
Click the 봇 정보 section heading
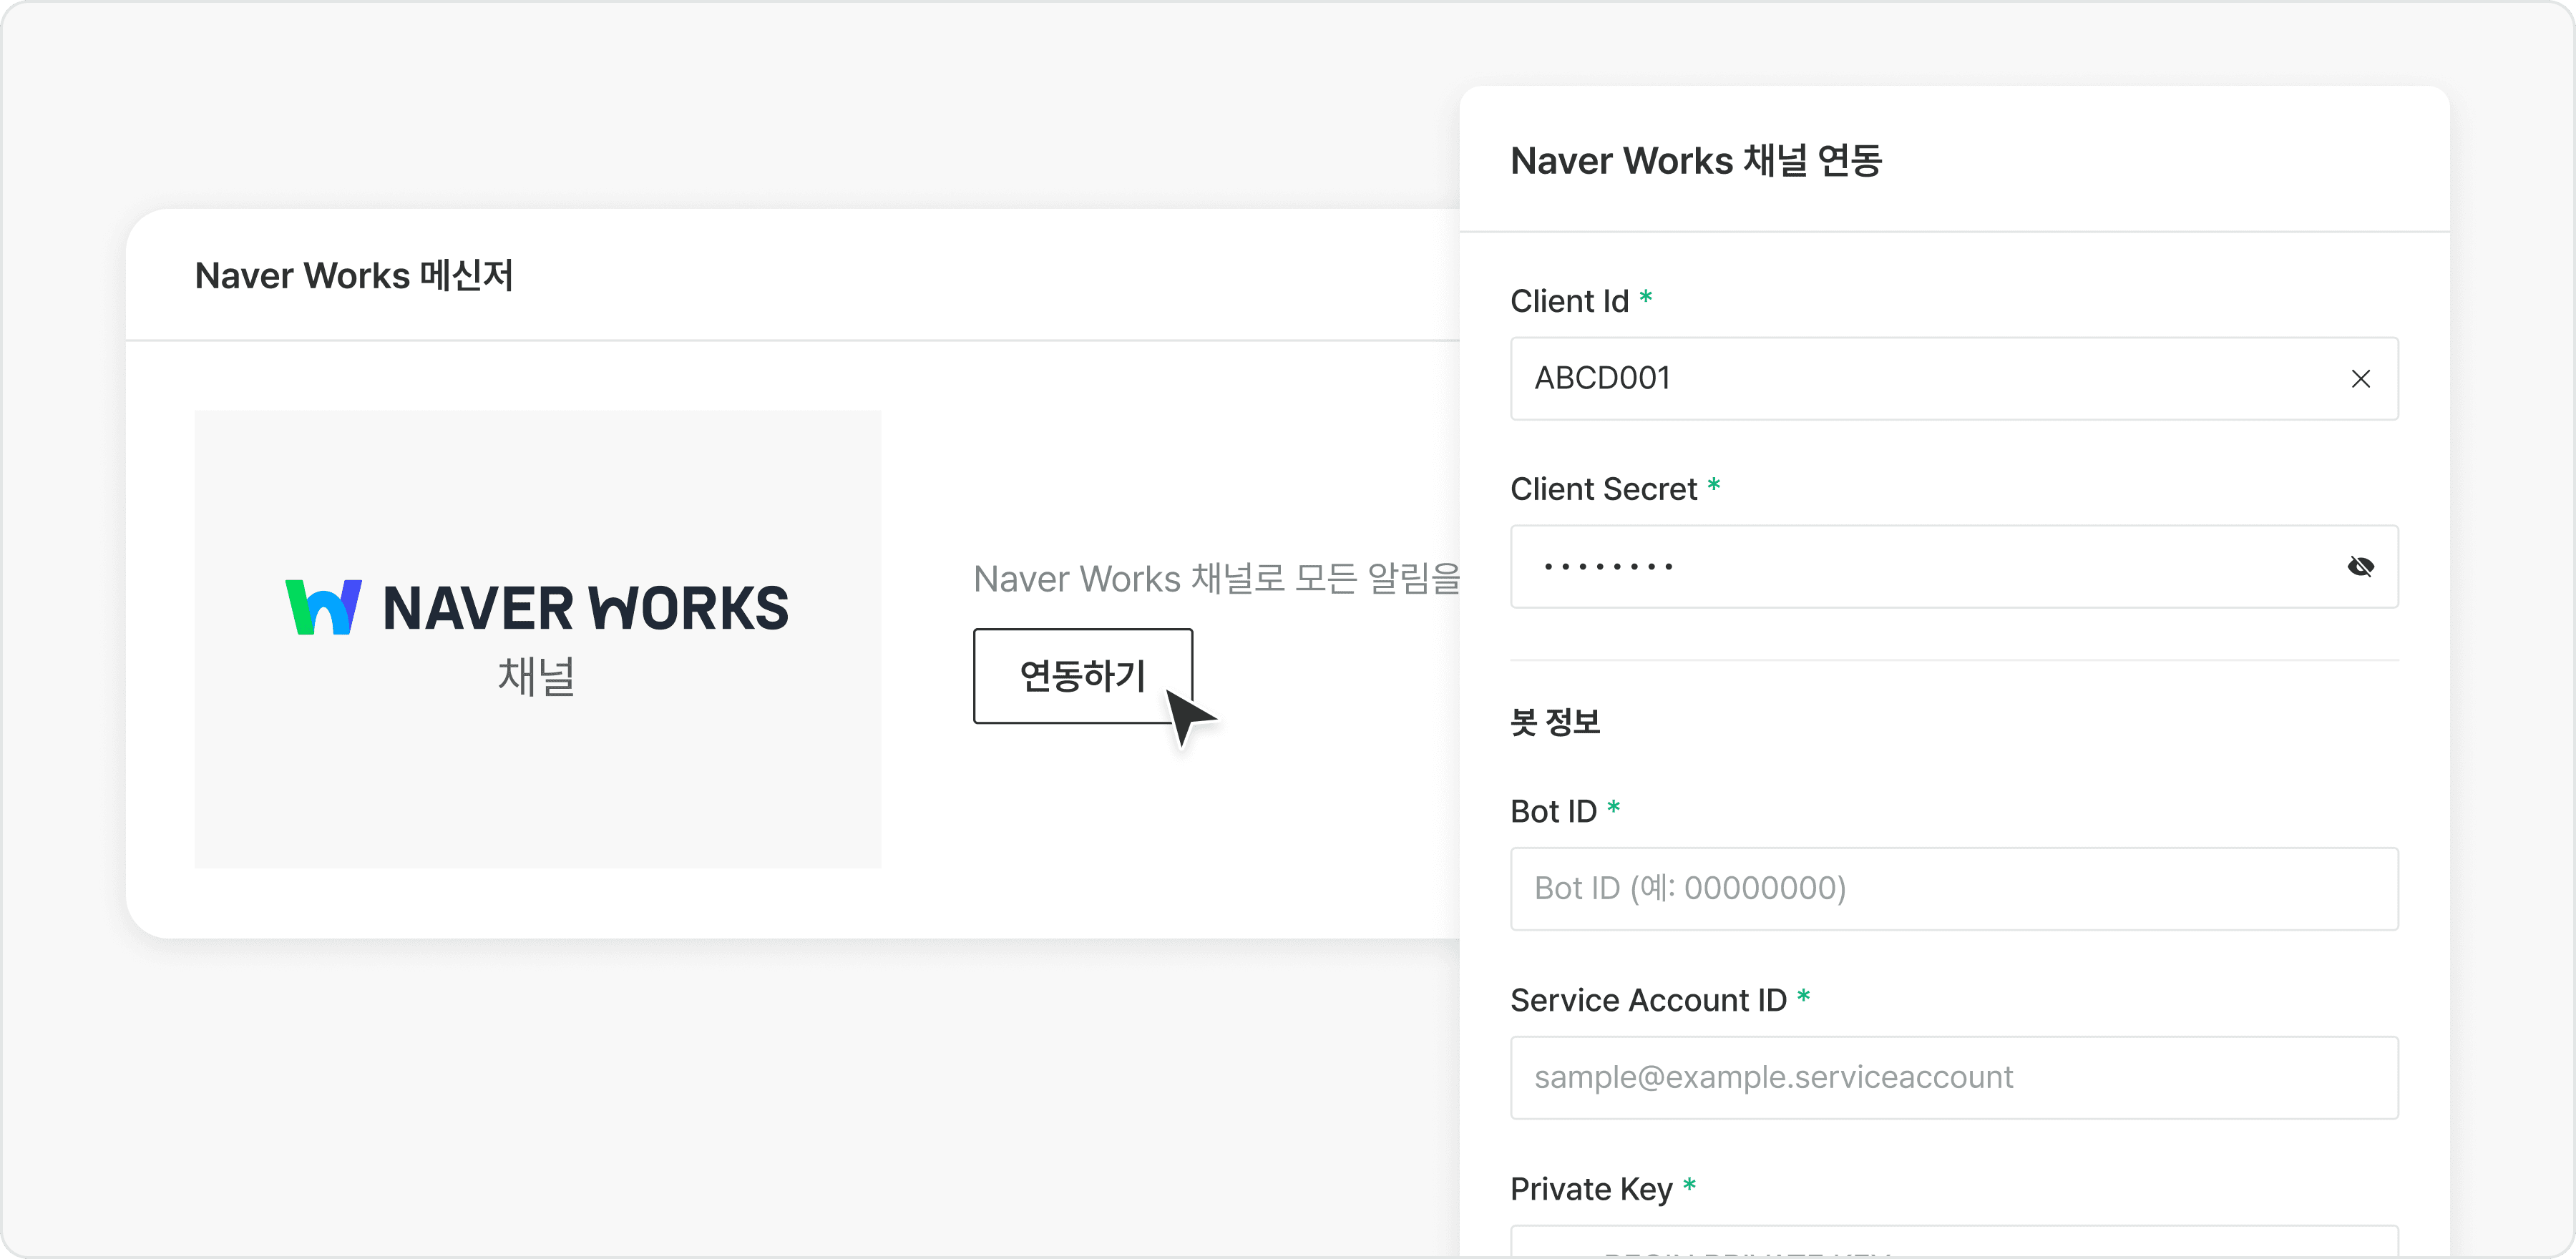click(x=1555, y=722)
